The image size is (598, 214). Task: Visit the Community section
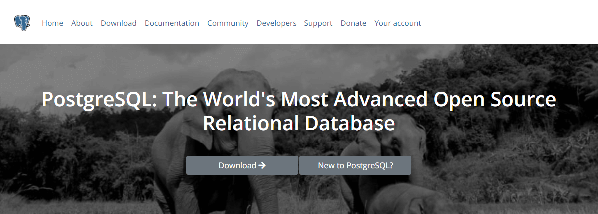click(228, 23)
